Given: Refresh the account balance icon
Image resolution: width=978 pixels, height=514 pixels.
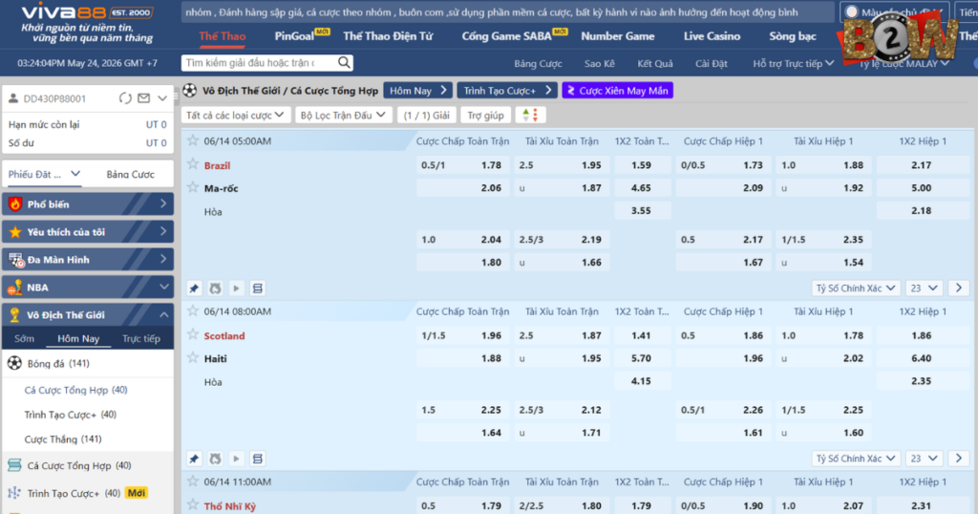Looking at the screenshot, I should (125, 98).
